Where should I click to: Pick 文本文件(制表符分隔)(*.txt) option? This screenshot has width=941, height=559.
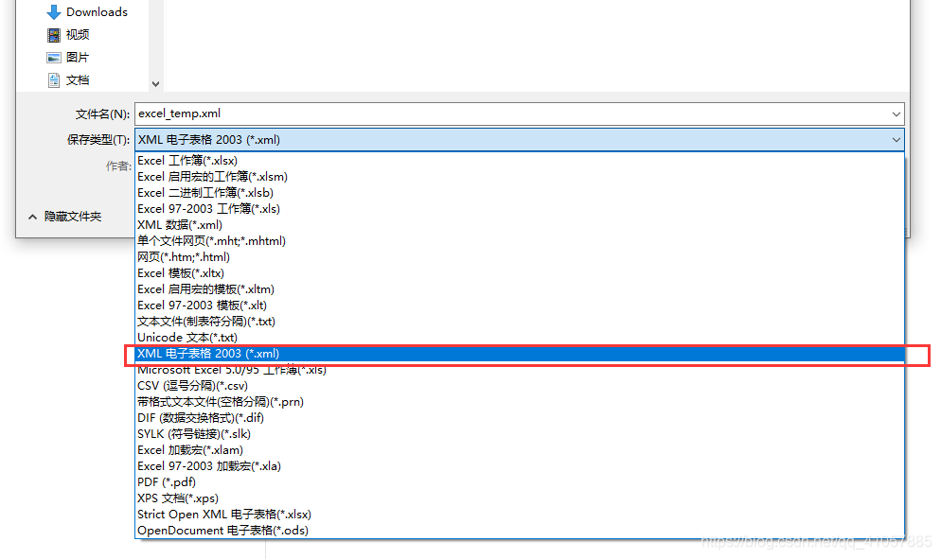pos(520,322)
